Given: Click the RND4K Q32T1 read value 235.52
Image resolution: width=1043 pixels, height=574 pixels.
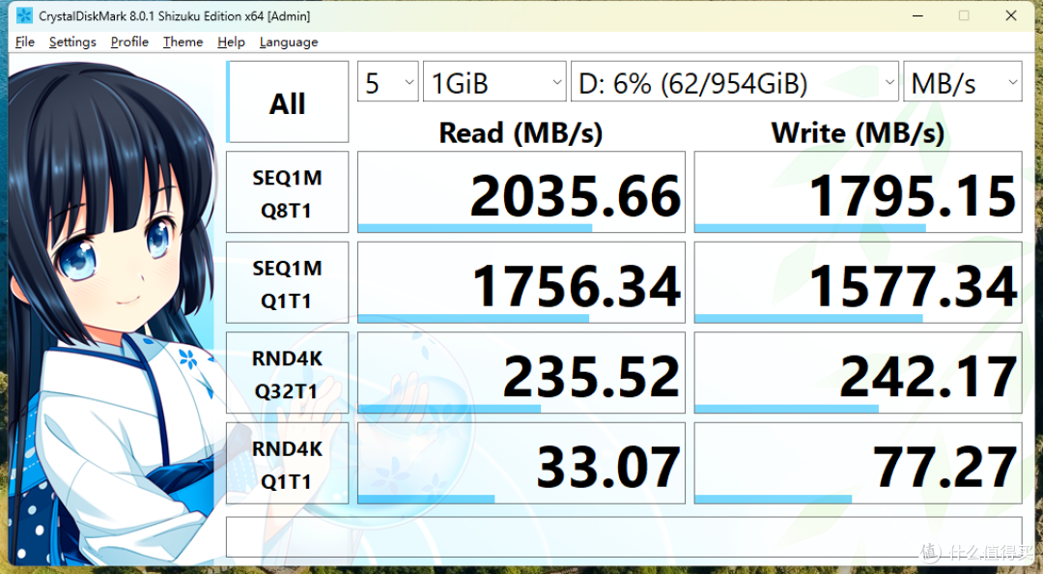Looking at the screenshot, I should pyautogui.click(x=521, y=373).
